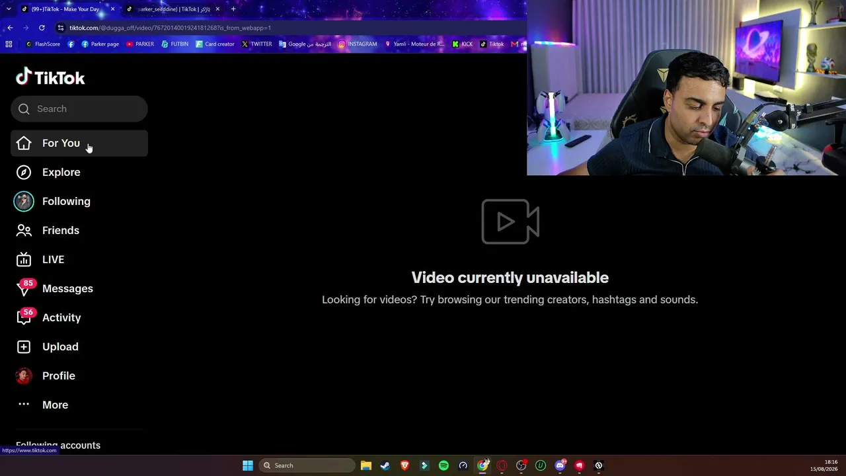846x476 pixels.
Task: Click the LIVE broadcast icon
Action: point(24,260)
